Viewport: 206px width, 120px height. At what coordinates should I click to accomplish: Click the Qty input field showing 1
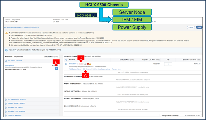(168, 64)
